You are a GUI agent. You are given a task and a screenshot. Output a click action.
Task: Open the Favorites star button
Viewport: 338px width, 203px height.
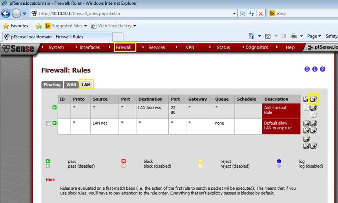click(x=16, y=26)
